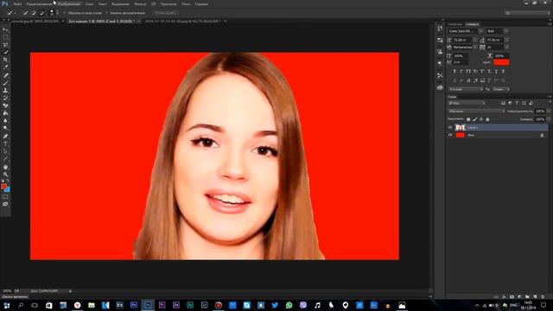Image resolution: width=553 pixels, height=311 pixels.
Task: Select the 'Слой 1' layer row
Action: tap(501, 127)
